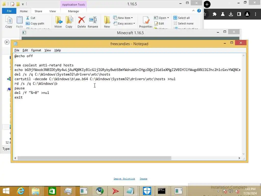261x196 pixels.
Task: Open the Windows Defender shield taskbar icon
Action: pyautogui.click(x=147, y=191)
